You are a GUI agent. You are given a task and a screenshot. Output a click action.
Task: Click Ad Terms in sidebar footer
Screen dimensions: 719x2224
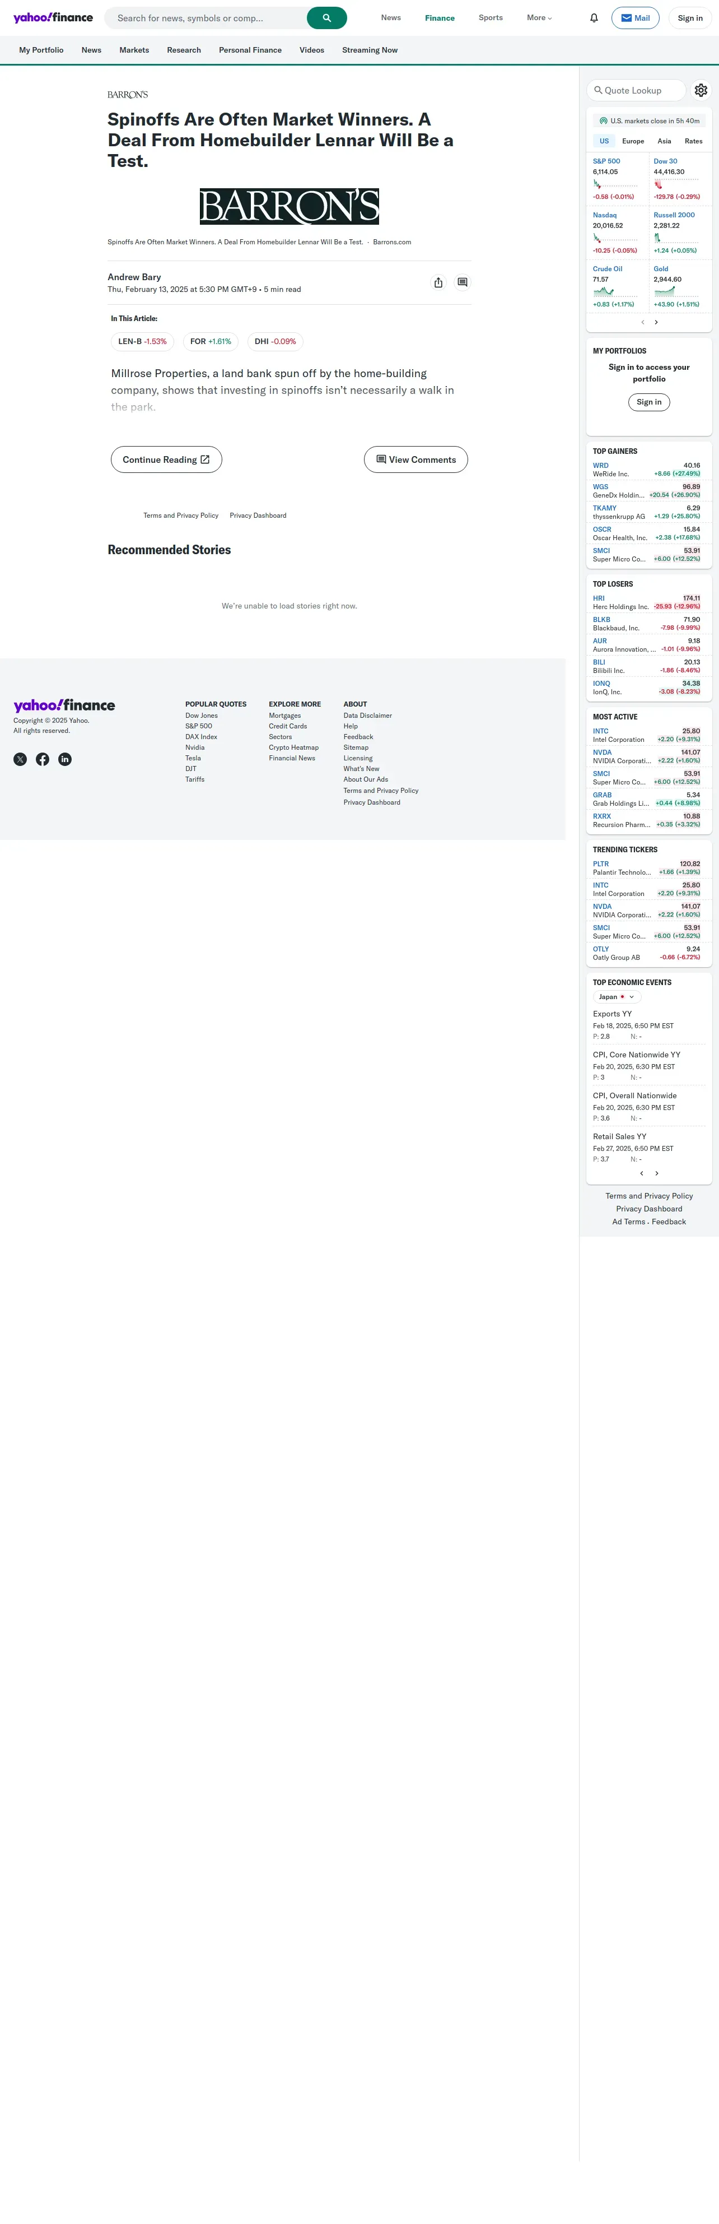[628, 1222]
